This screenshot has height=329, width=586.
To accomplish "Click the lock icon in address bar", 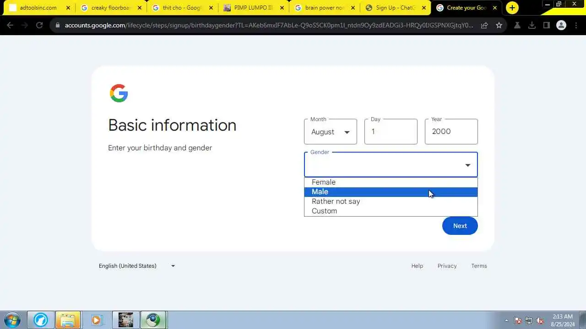I will click(57, 26).
